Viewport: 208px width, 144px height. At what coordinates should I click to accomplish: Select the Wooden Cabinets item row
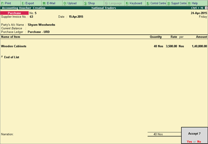[104, 46]
